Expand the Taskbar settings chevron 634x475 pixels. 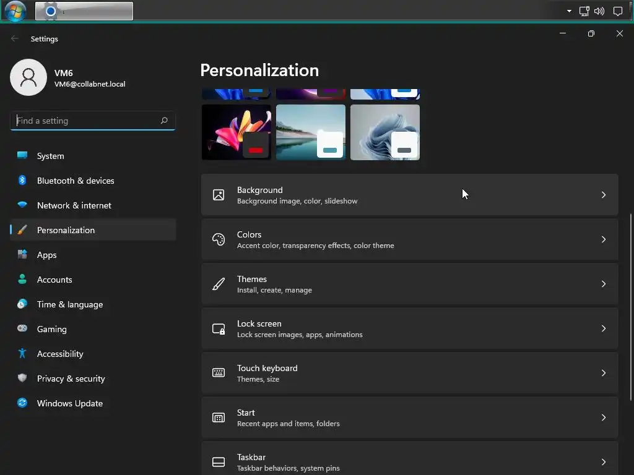[603, 461]
